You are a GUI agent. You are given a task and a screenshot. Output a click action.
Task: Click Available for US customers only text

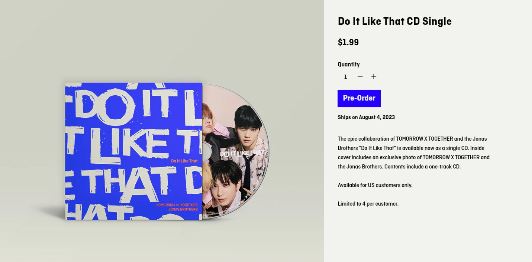click(x=375, y=185)
